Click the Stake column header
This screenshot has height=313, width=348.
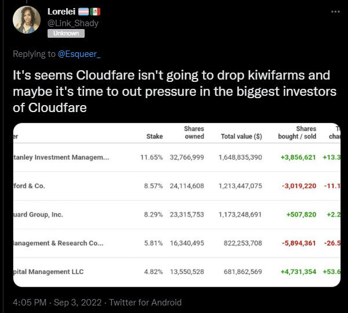point(154,136)
